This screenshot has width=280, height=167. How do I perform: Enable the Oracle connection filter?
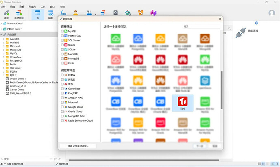tap(62, 45)
